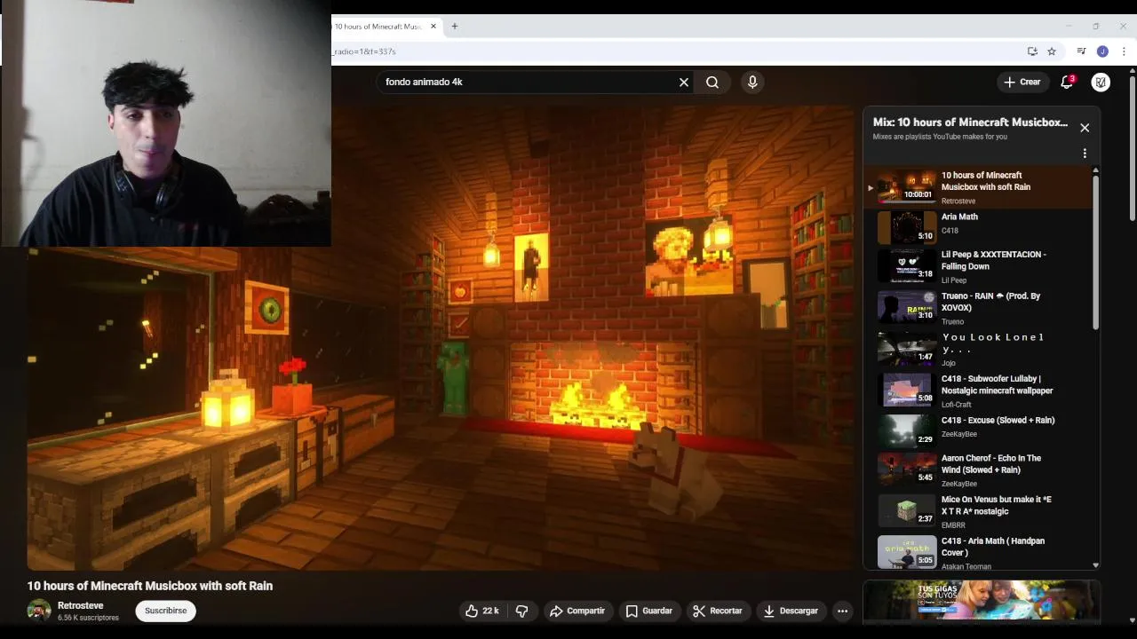Bookmark this page with the star icon
Screen dimensions: 1137x639
tap(1052, 51)
